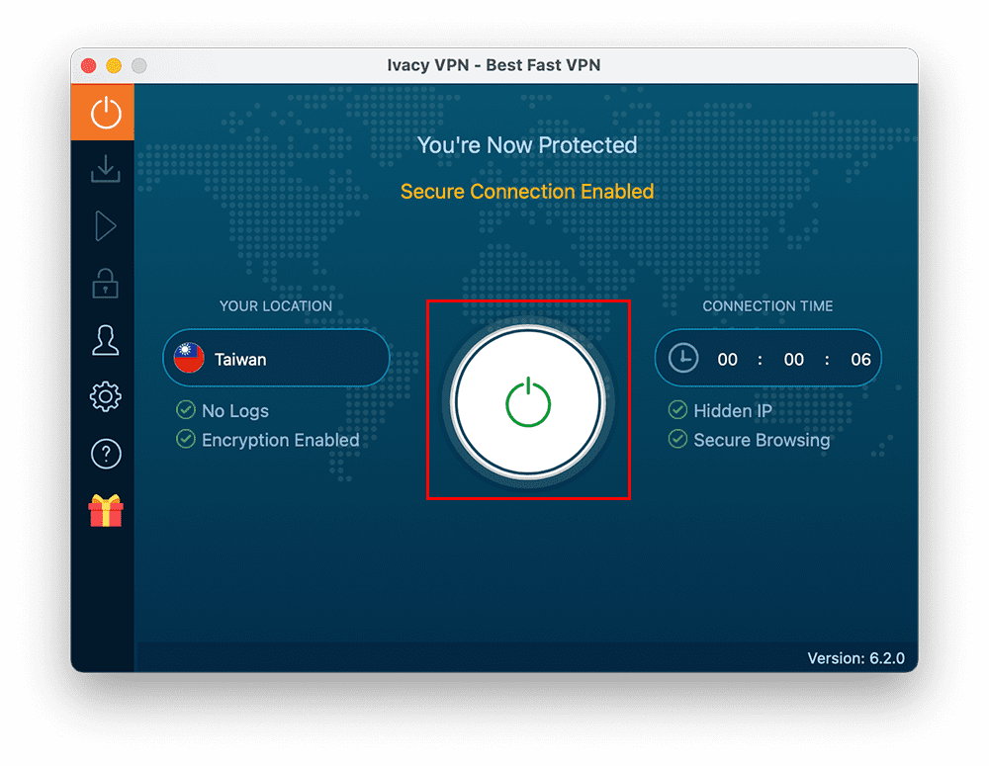Open the streaming play icon
989x766 pixels.
click(x=103, y=226)
